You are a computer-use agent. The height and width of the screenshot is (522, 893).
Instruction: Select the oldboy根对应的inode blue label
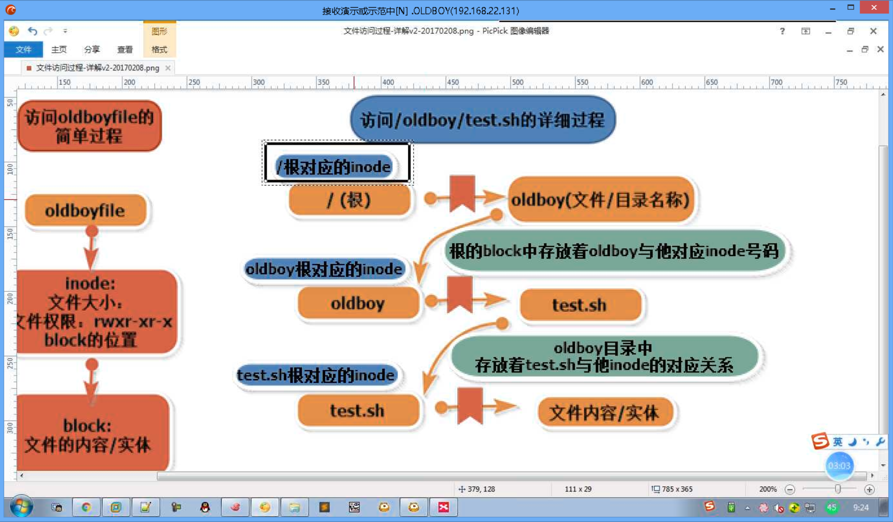[324, 269]
